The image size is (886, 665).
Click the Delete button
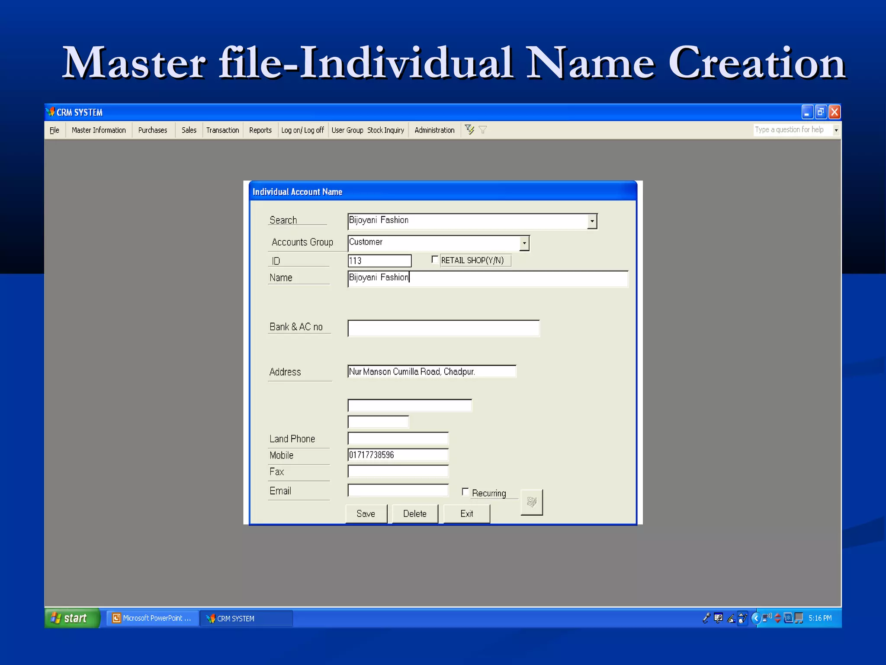pyautogui.click(x=415, y=513)
